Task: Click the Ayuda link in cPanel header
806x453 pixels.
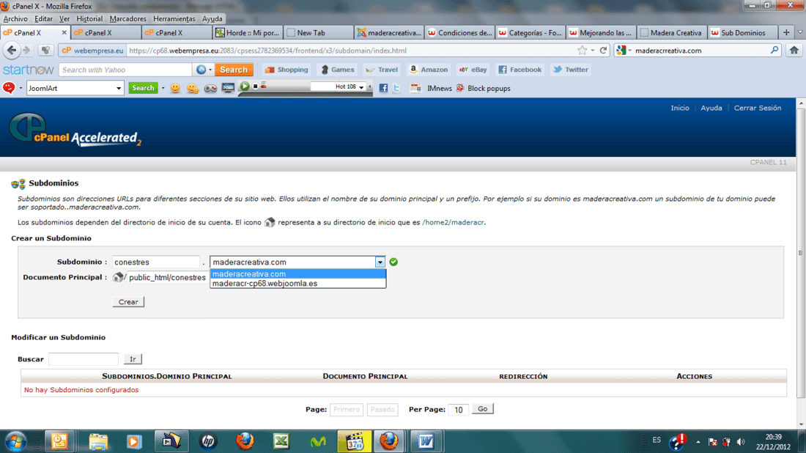Action: pyautogui.click(x=711, y=108)
